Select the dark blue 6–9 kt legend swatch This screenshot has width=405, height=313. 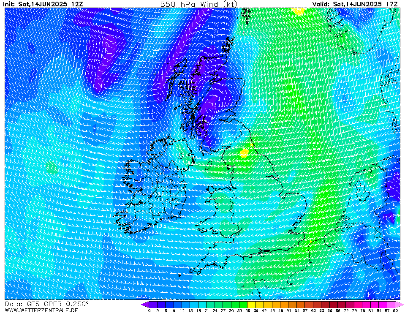(x=170, y=305)
